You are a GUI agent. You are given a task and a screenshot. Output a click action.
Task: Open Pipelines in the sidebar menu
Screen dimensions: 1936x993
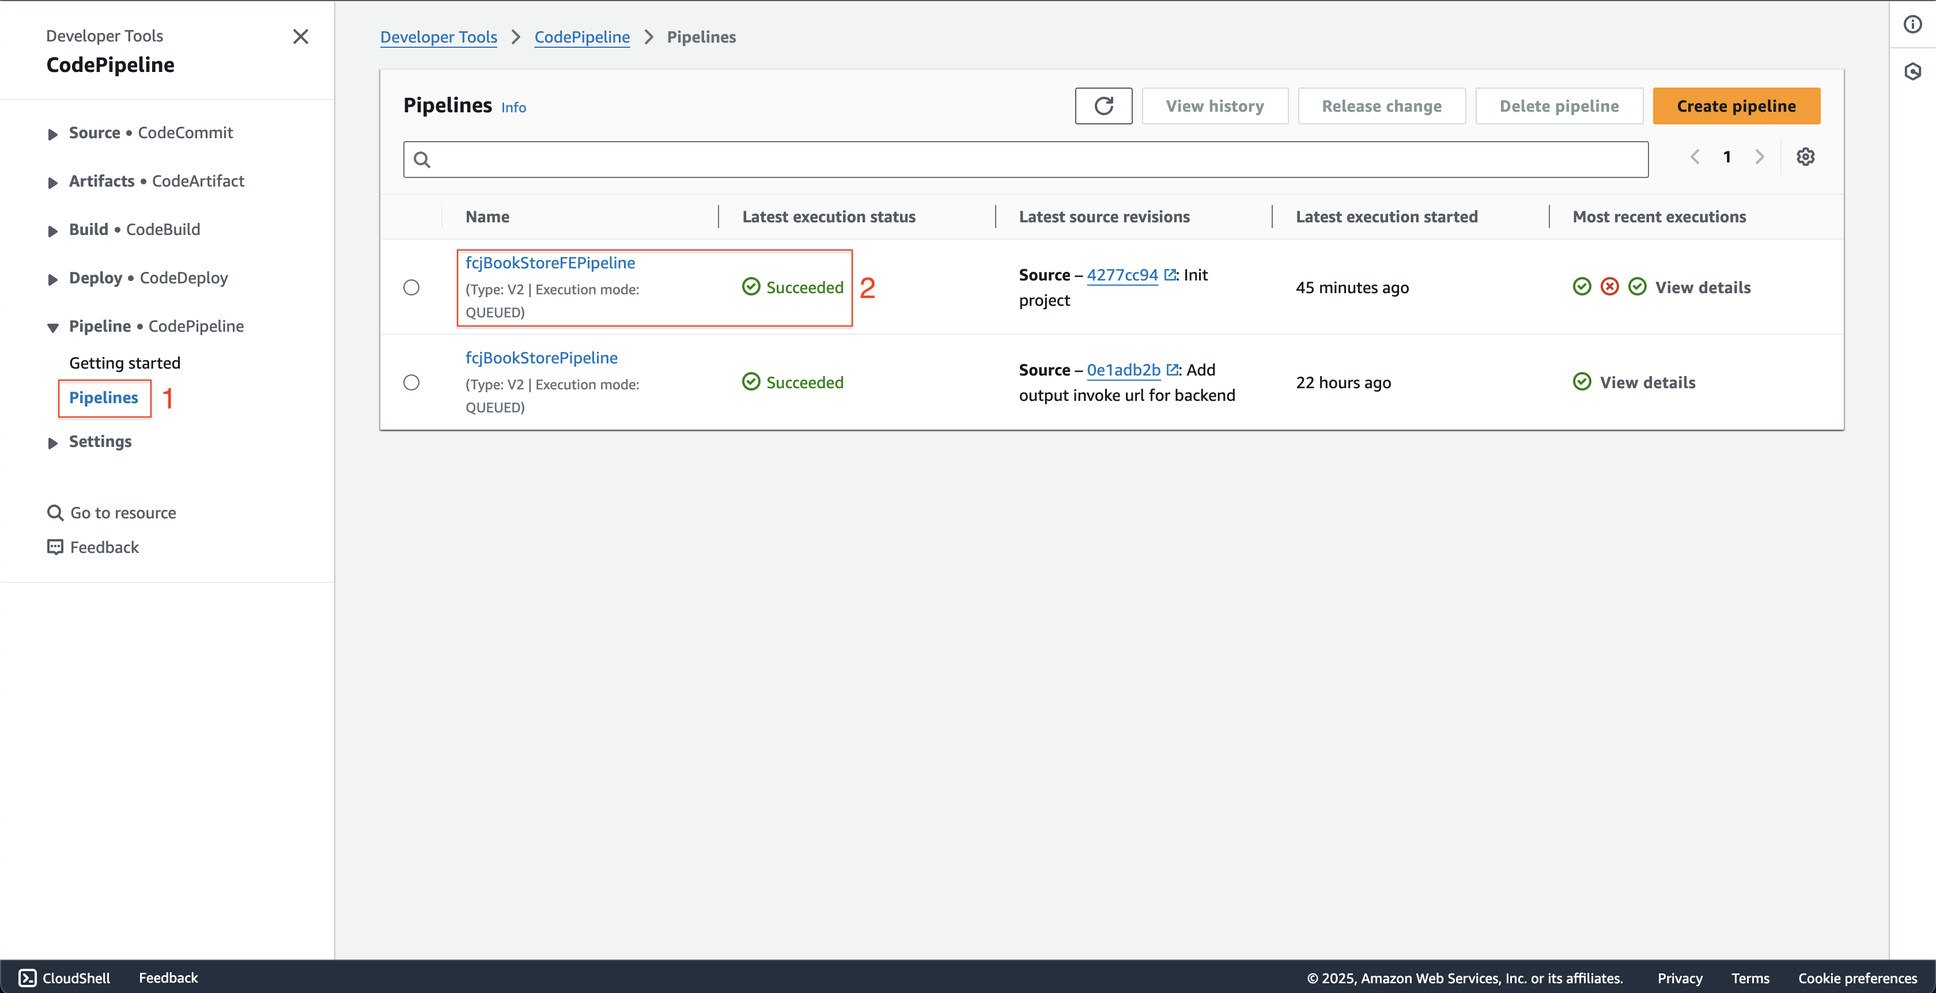coord(104,397)
